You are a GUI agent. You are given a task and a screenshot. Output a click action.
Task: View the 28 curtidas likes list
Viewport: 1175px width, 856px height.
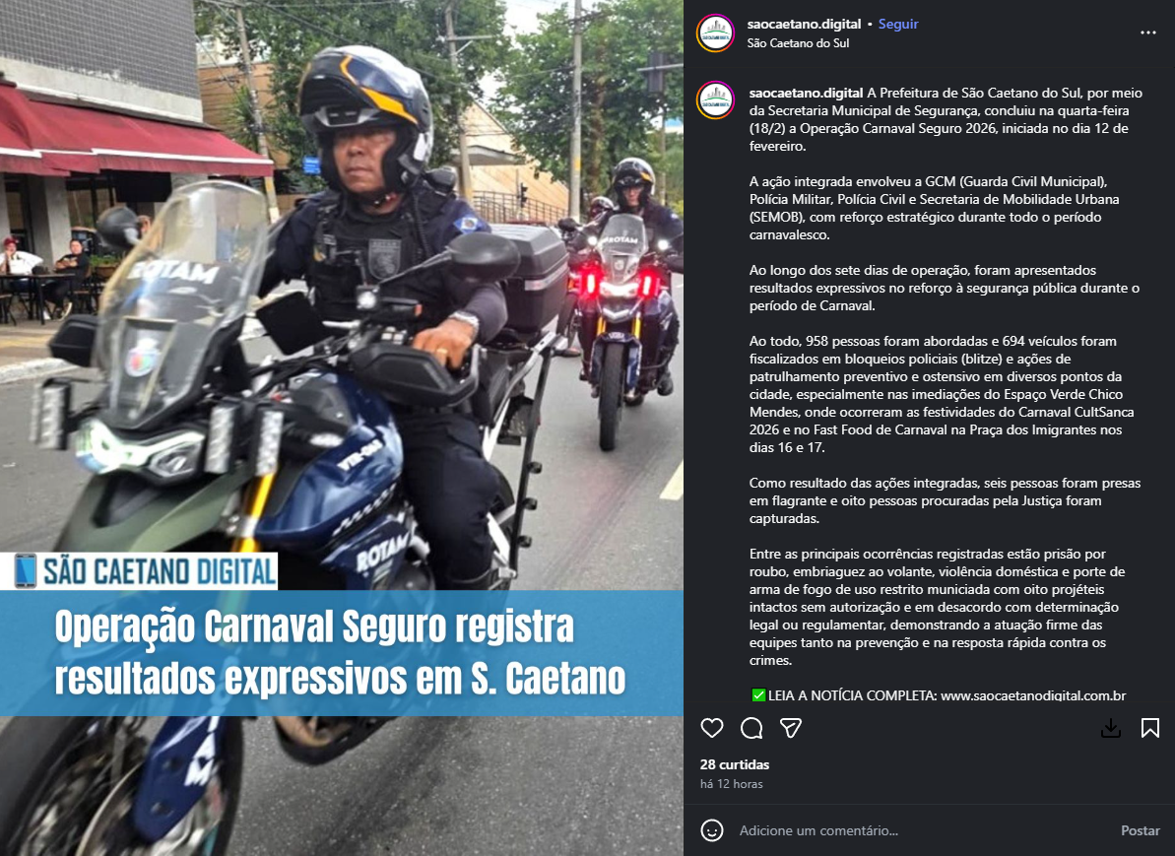click(x=735, y=764)
